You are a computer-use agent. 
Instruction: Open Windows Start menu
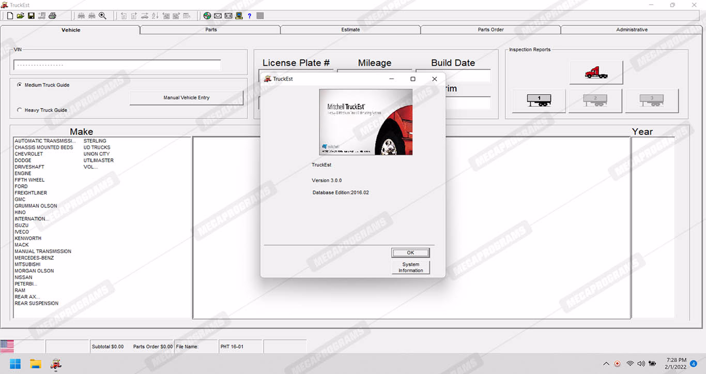[x=16, y=364]
